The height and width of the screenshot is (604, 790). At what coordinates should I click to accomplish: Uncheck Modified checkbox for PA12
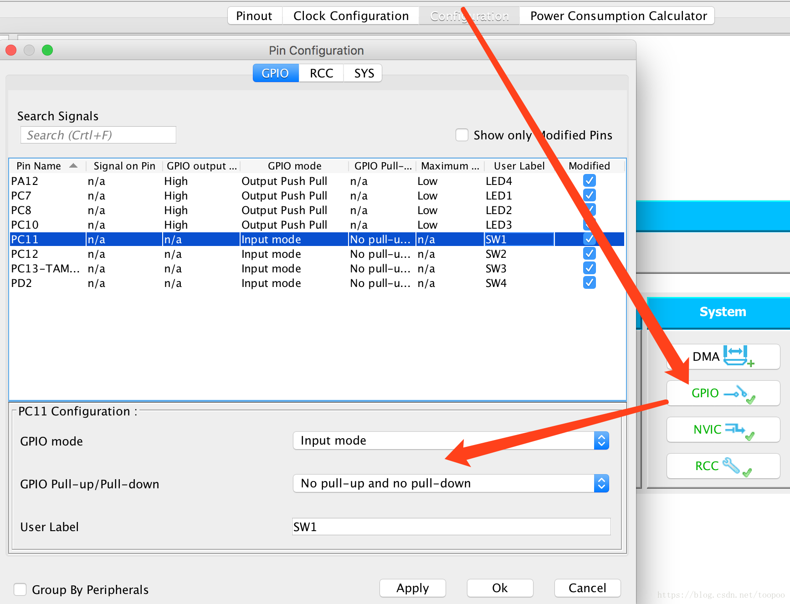pos(590,181)
